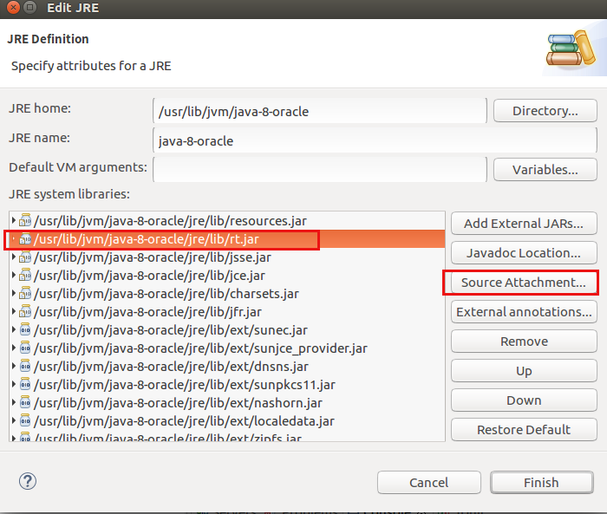Expand the resources.jar tree node

click(14, 221)
